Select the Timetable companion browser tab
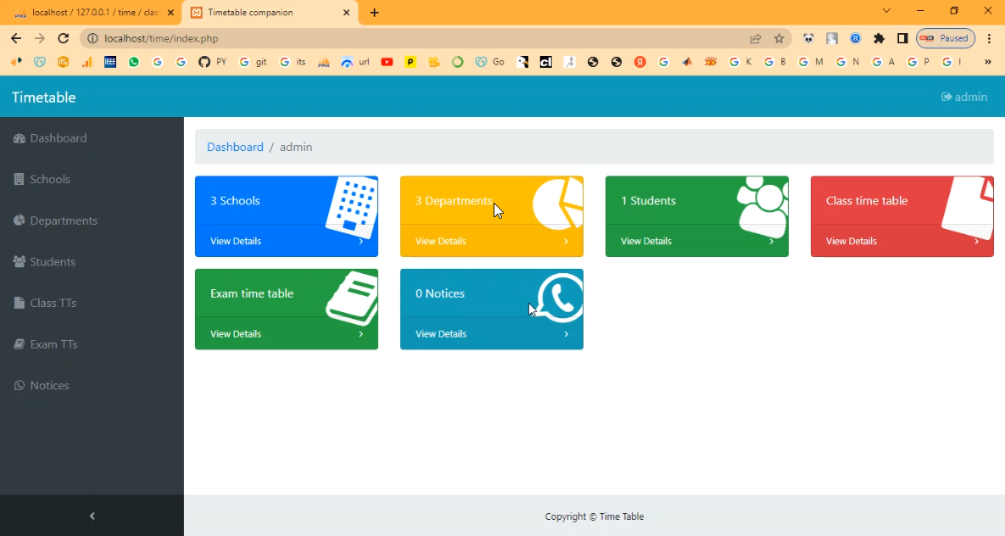Screen dimensions: 1005x536 point(263,13)
